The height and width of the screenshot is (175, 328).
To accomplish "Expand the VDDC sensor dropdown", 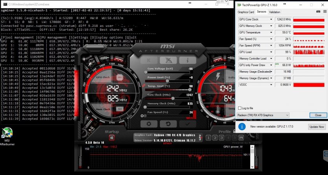I will 271,85.
